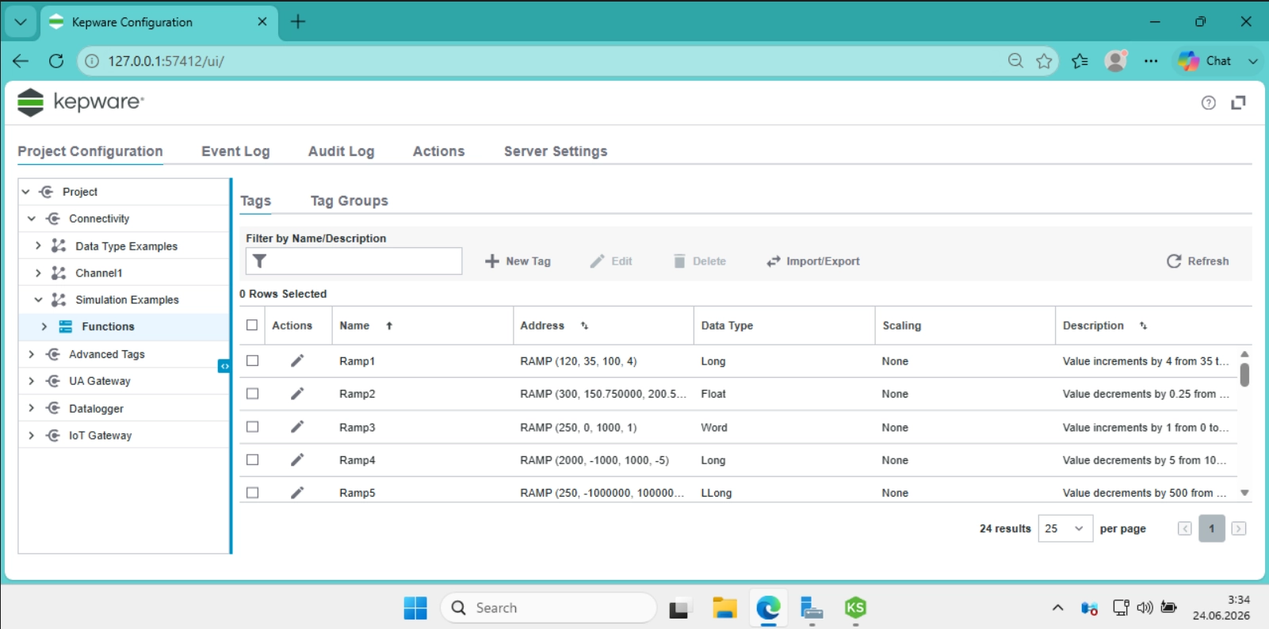The width and height of the screenshot is (1269, 629).
Task: Open the Copilot Chat button
Action: tap(1205, 61)
